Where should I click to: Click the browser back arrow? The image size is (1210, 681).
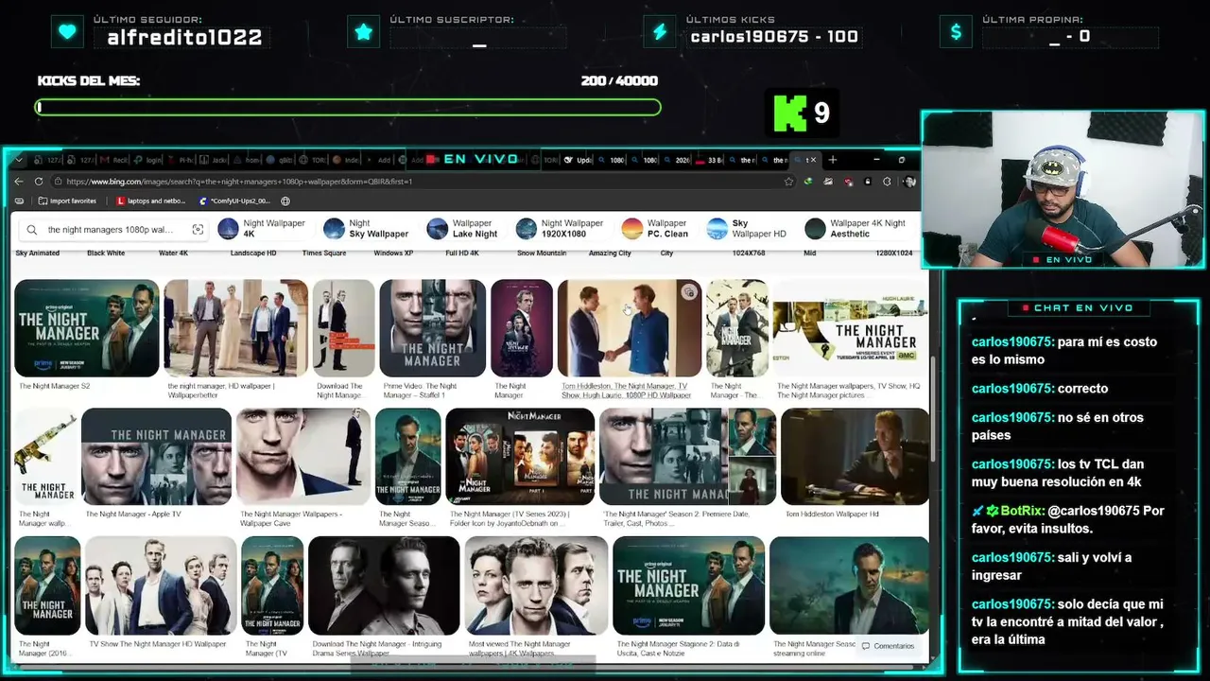point(19,182)
